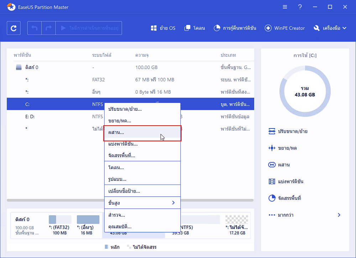Click the refresh icon in toolbar

coord(14,28)
